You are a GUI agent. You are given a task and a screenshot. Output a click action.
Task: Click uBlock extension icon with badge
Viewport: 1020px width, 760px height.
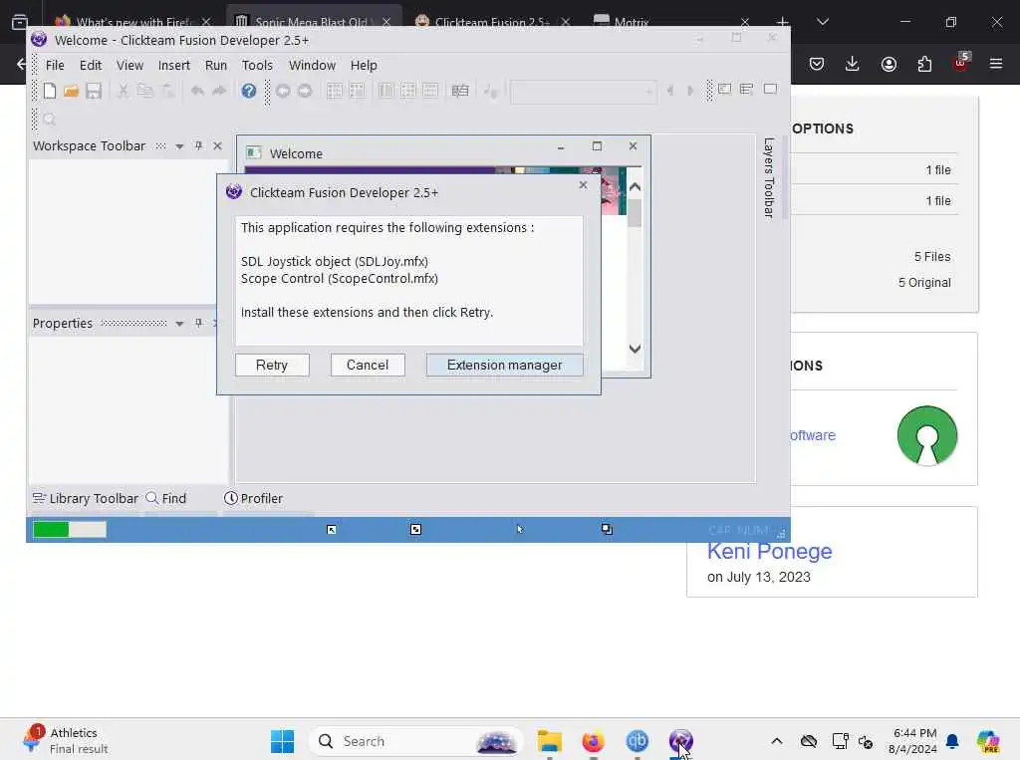961,63
